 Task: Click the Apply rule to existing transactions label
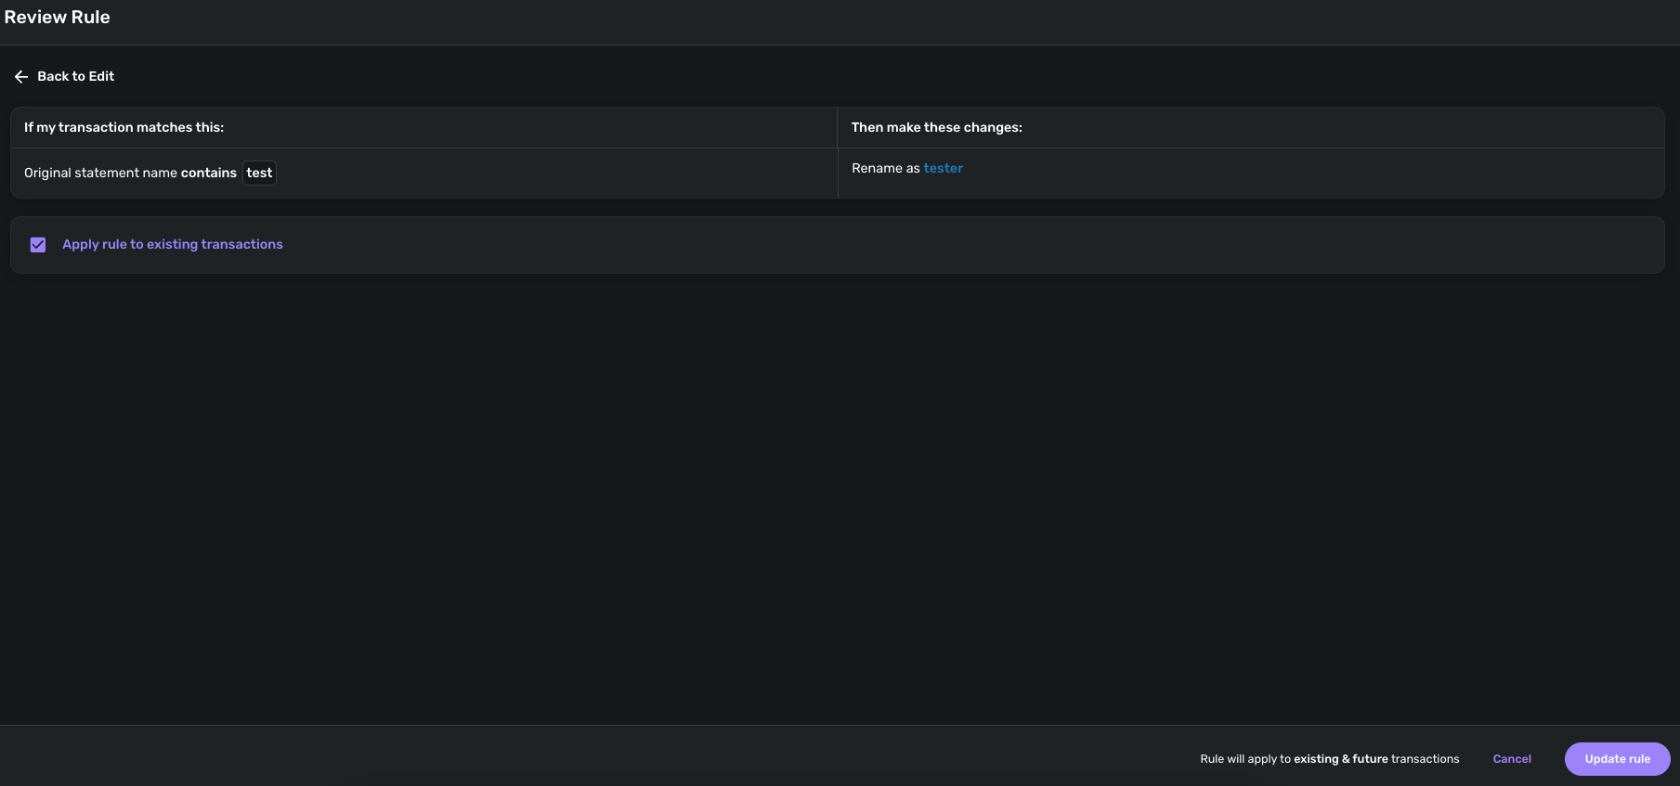pos(173,244)
